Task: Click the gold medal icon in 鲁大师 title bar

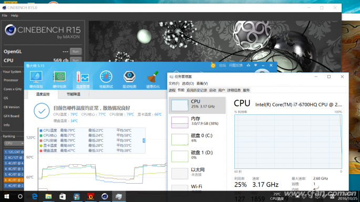Action: pyautogui.click(x=213, y=66)
